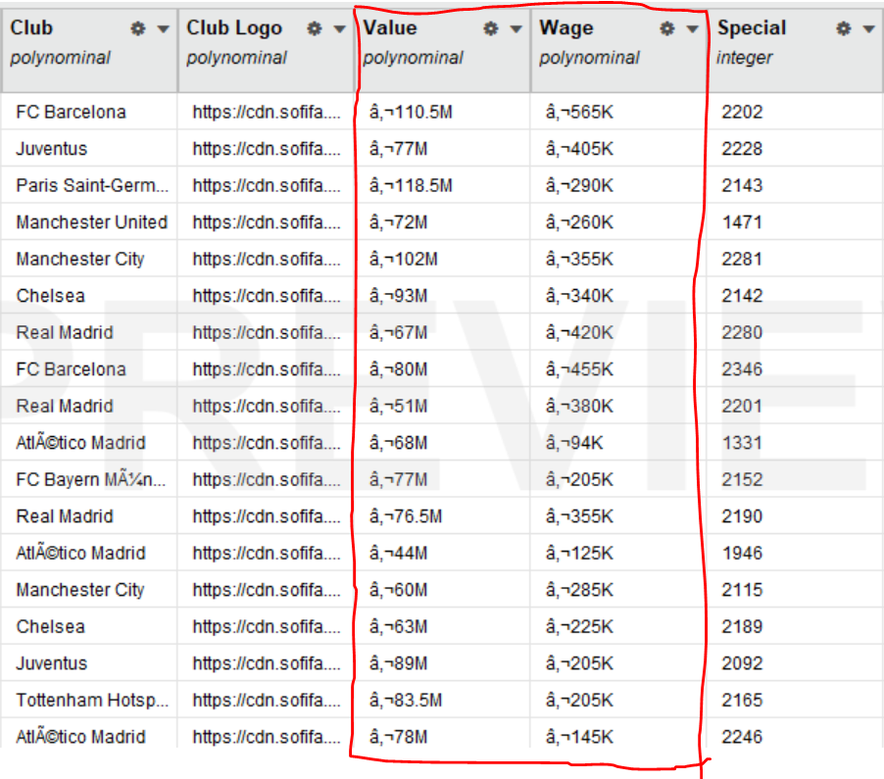Click the value cell â‚¬118.5M
This screenshot has width=884, height=779.
pyautogui.click(x=411, y=185)
